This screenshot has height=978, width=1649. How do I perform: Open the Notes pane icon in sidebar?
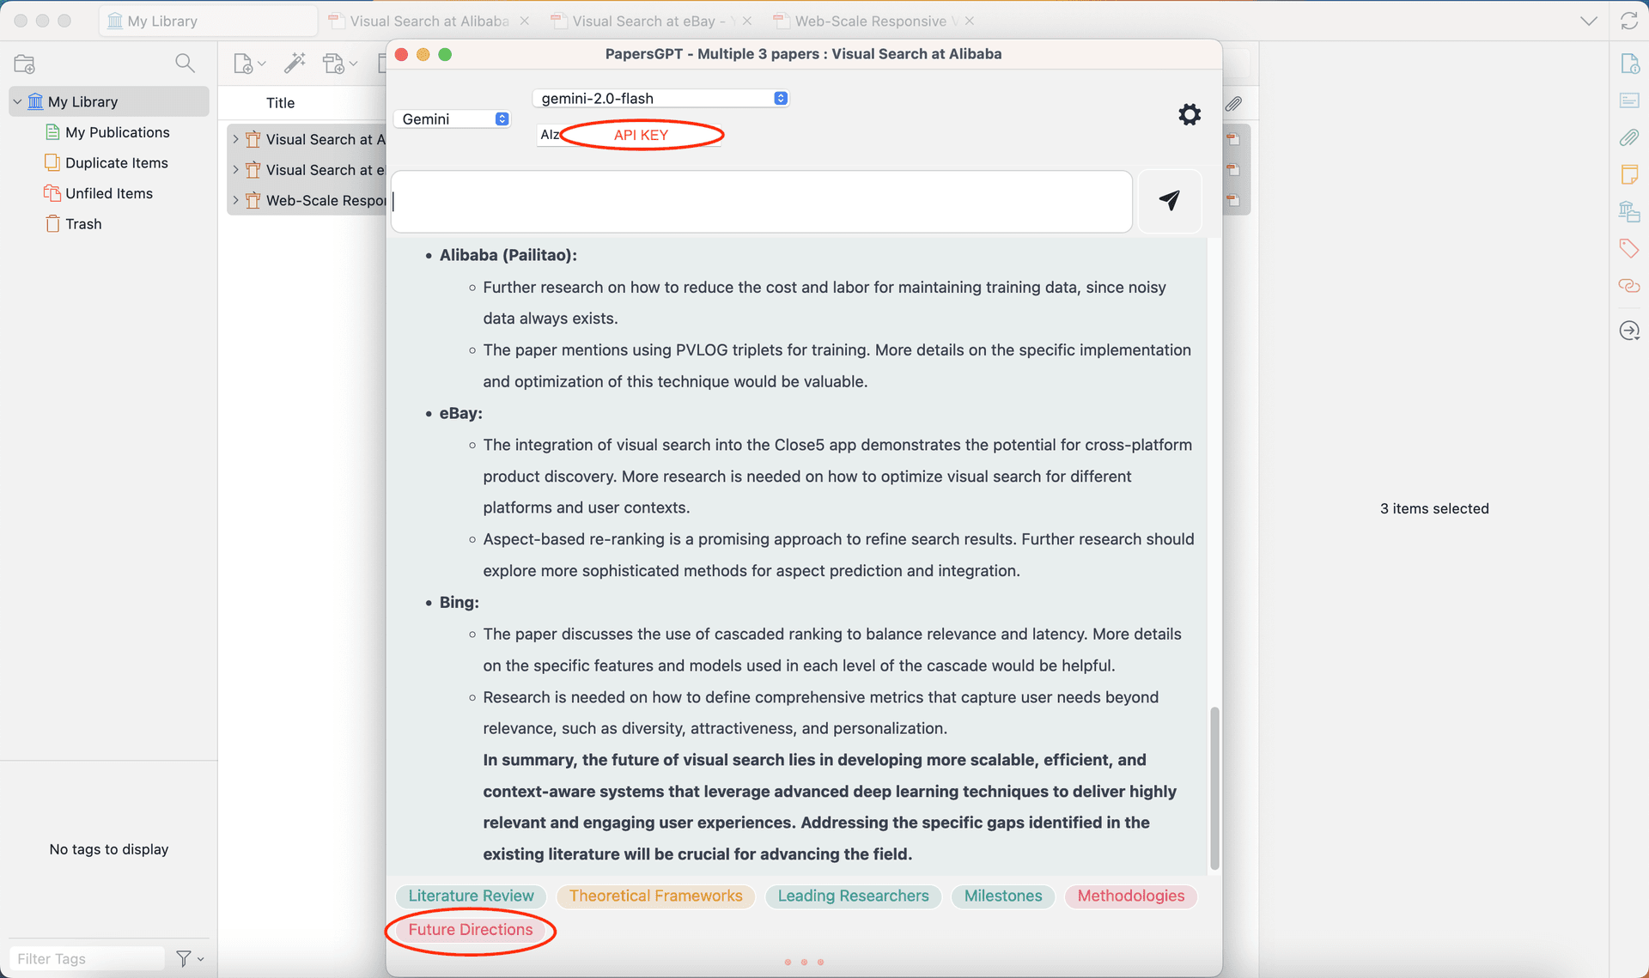pos(1628,174)
